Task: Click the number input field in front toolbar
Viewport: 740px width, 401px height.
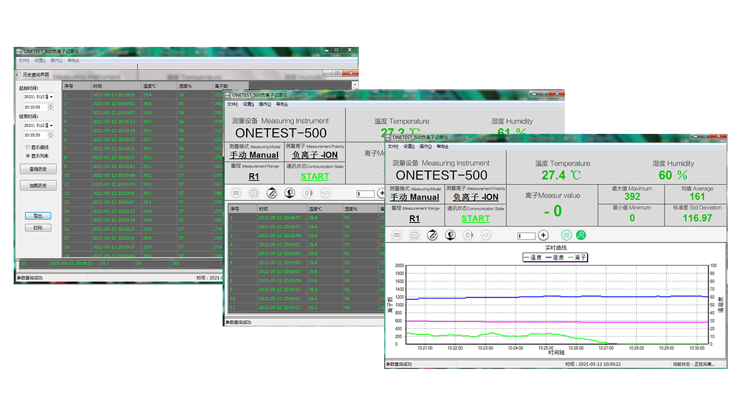Action: click(527, 236)
